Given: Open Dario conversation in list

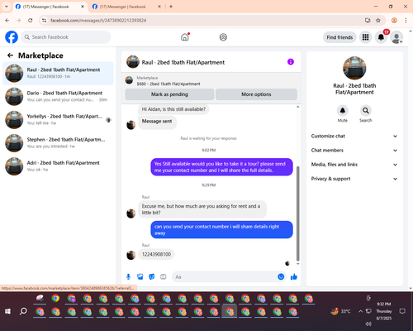Looking at the screenshot, I should (58, 96).
